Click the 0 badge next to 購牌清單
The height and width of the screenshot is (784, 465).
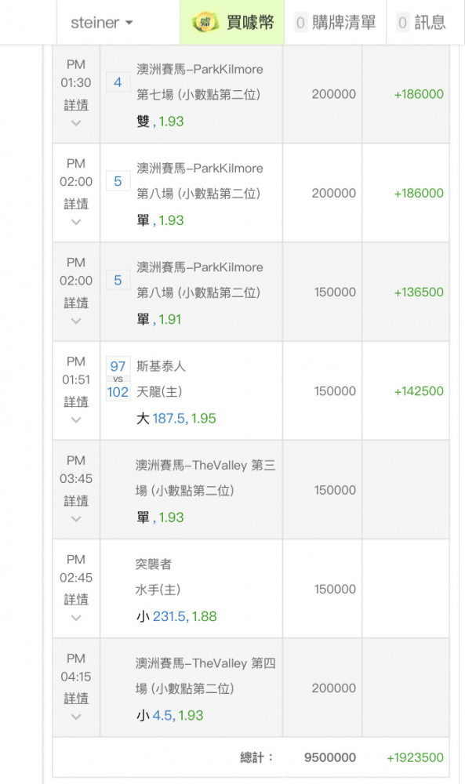tap(300, 23)
